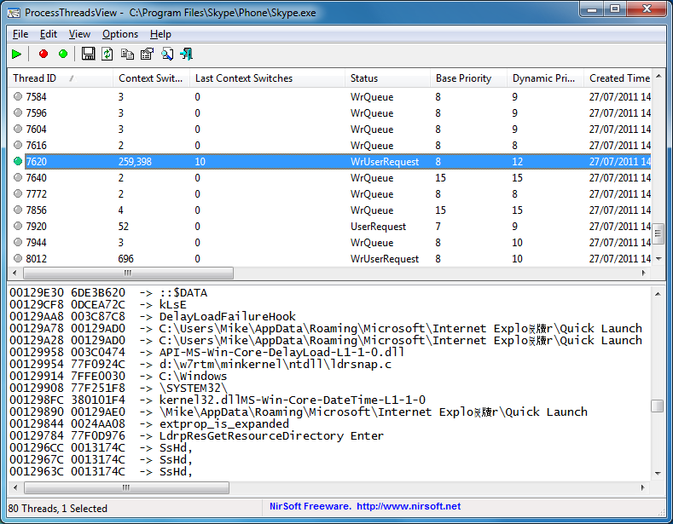Open the File menu
The width and height of the screenshot is (673, 524).
tap(20, 34)
